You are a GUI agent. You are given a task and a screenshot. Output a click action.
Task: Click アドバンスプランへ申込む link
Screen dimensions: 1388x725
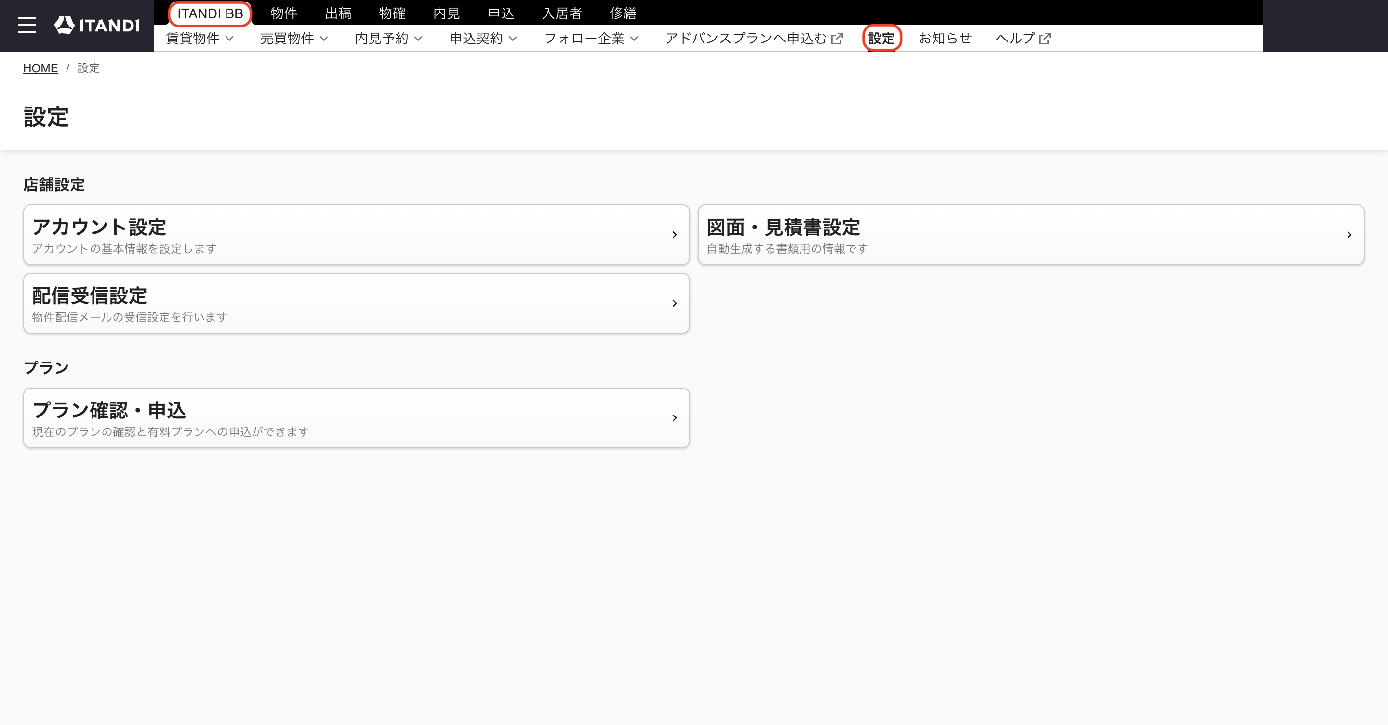click(754, 39)
